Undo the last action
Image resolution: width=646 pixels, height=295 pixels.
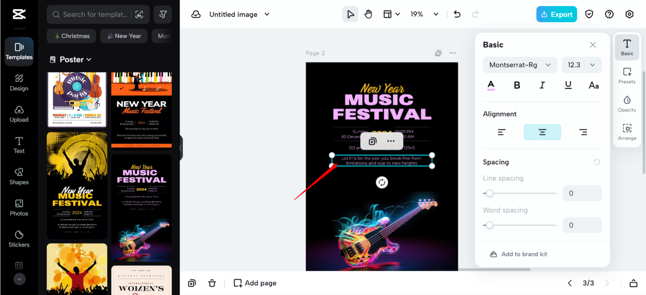click(457, 14)
